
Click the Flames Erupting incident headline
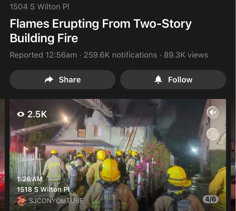(101, 31)
